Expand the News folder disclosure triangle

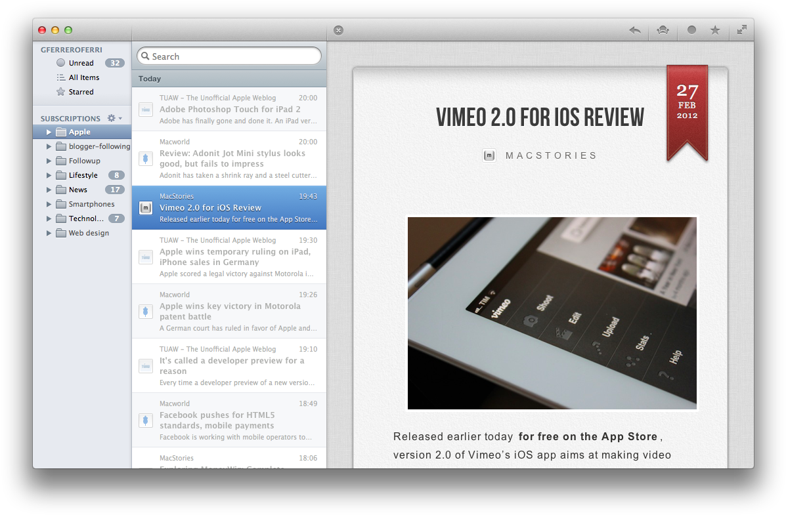coord(49,190)
